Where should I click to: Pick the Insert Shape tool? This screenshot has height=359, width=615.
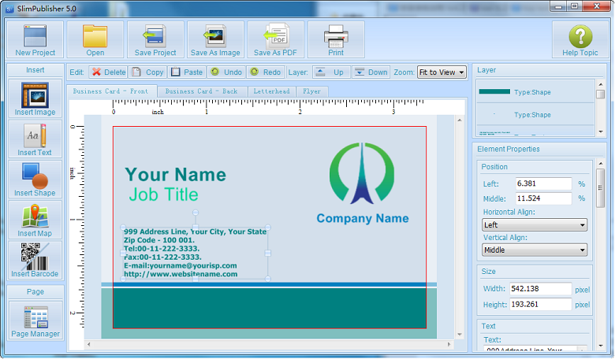pyautogui.click(x=35, y=179)
